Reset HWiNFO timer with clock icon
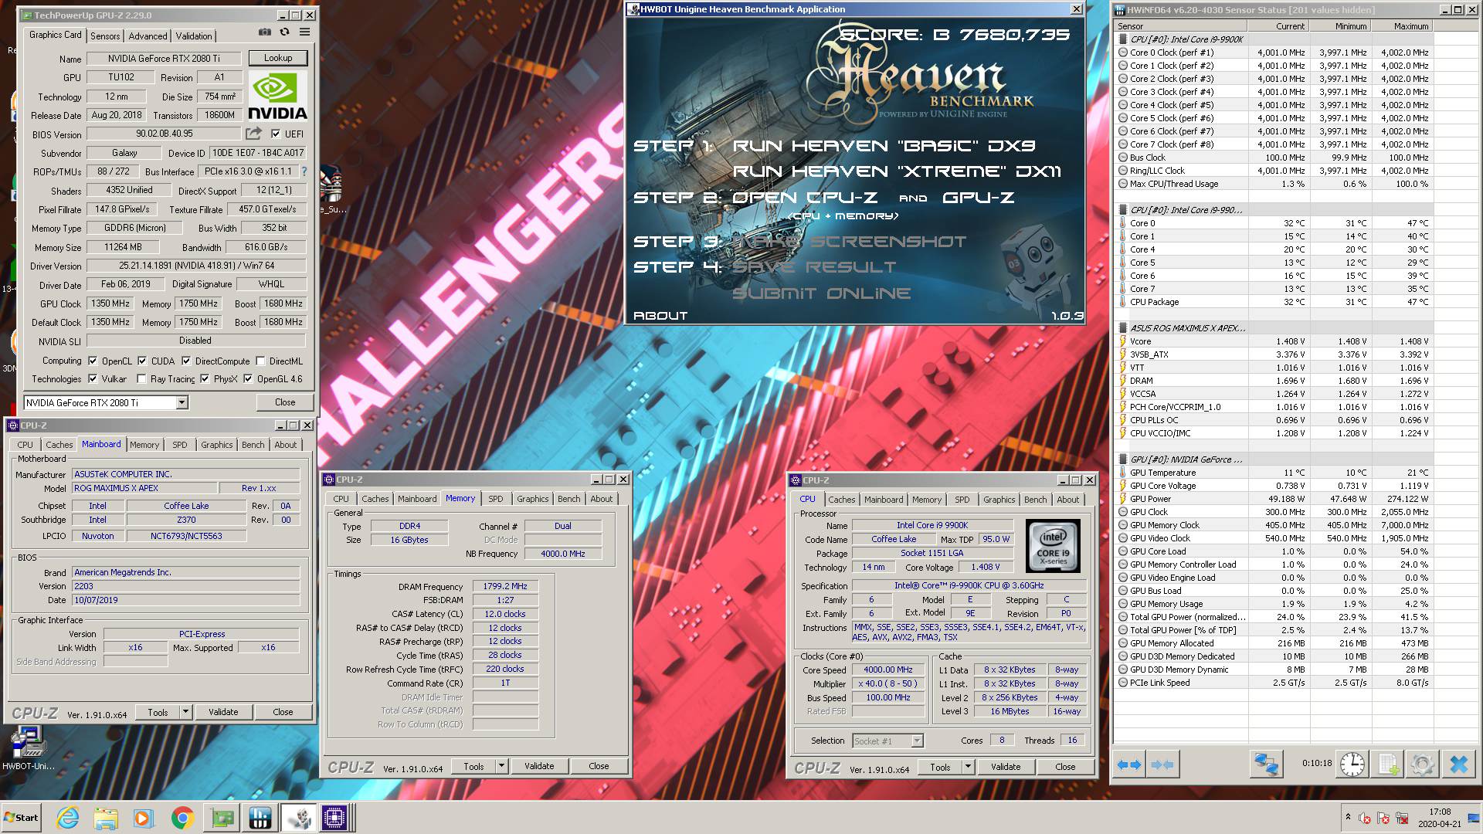 click(1352, 764)
